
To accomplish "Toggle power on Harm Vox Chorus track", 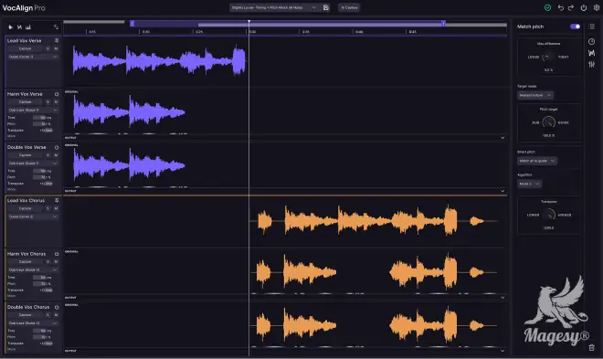I will coord(57,254).
